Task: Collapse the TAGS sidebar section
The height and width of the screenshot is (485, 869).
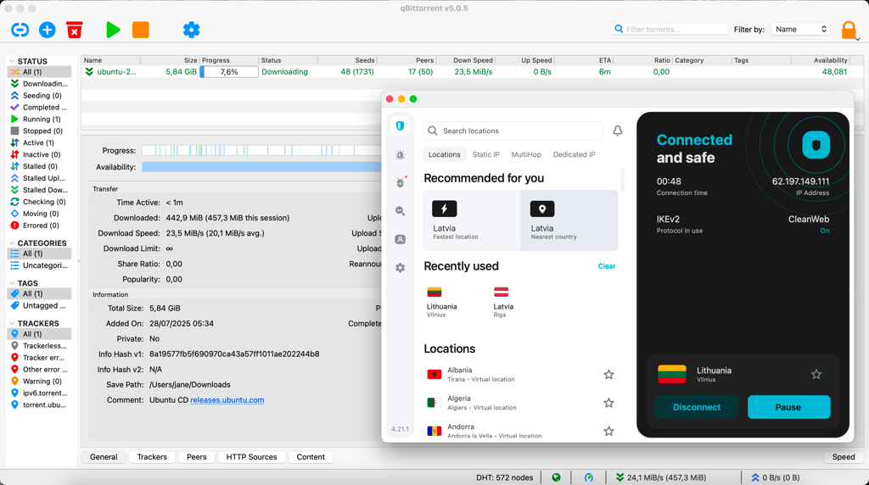Action: (x=12, y=283)
